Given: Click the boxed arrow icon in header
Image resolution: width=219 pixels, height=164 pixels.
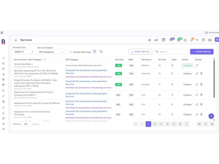Looking at the screenshot, I should [203, 40].
